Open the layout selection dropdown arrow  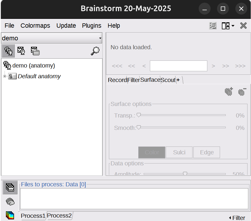233,26
